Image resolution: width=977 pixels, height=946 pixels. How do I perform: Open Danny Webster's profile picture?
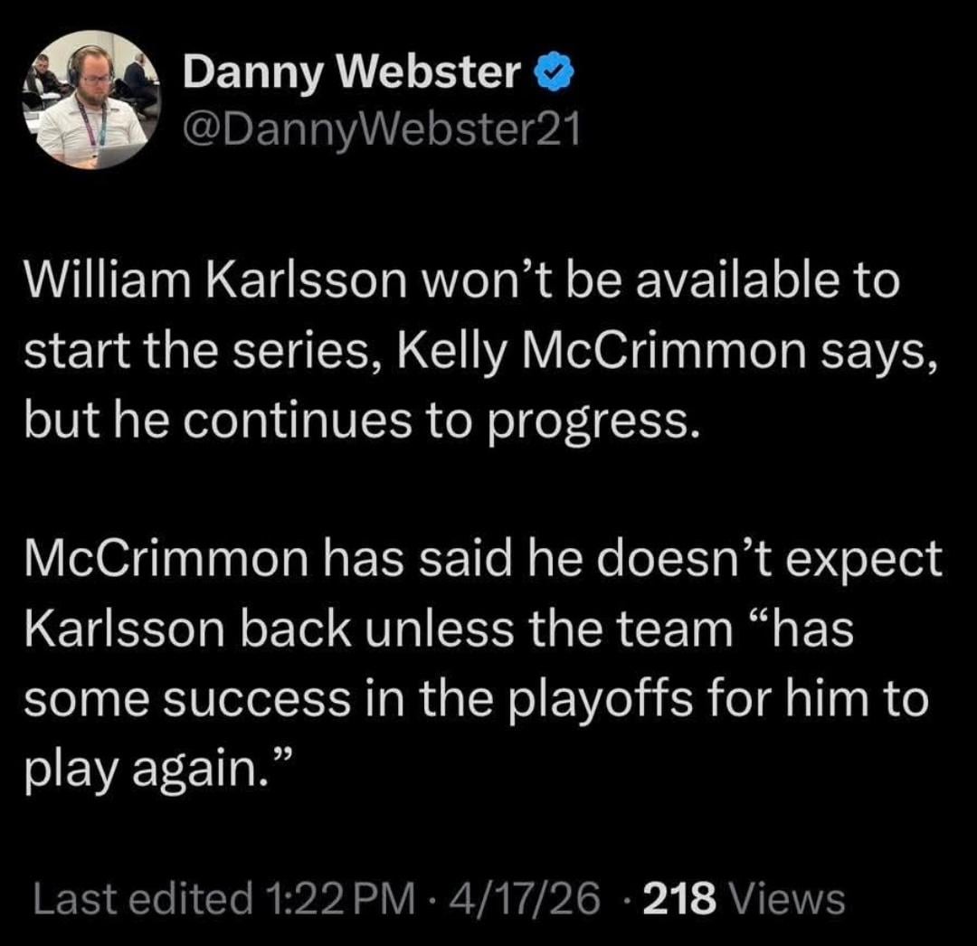point(90,99)
